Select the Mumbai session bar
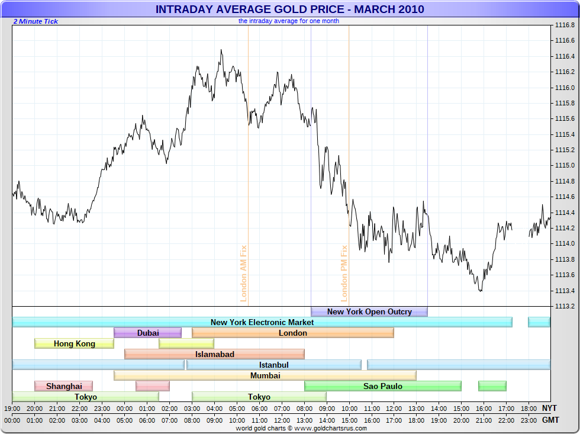 click(x=265, y=375)
